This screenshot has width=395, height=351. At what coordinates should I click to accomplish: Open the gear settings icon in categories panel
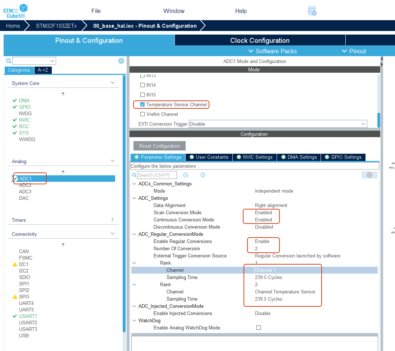(121, 61)
